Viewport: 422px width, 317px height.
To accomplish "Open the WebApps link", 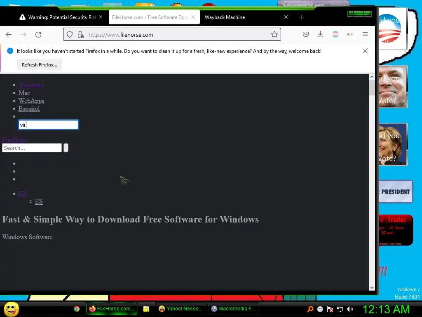I will click(x=31, y=101).
